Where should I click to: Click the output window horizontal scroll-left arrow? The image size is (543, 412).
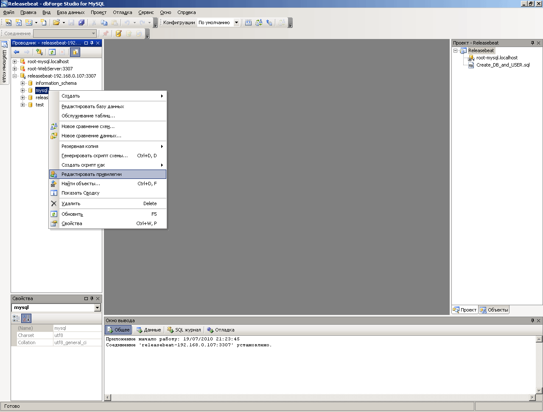pos(108,398)
